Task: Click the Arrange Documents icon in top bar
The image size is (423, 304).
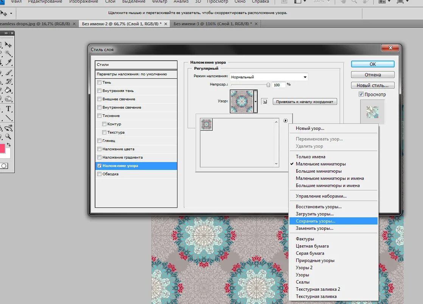Action: 382,2
